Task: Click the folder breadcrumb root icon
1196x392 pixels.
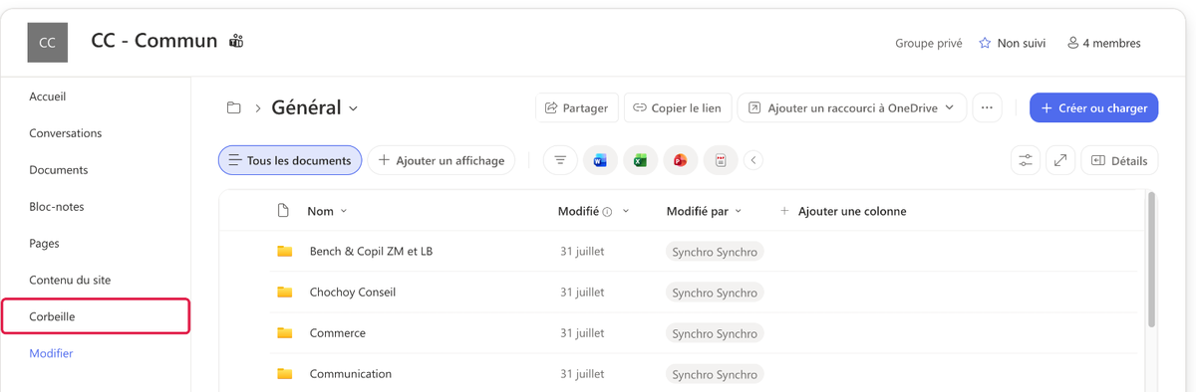Action: (234, 107)
